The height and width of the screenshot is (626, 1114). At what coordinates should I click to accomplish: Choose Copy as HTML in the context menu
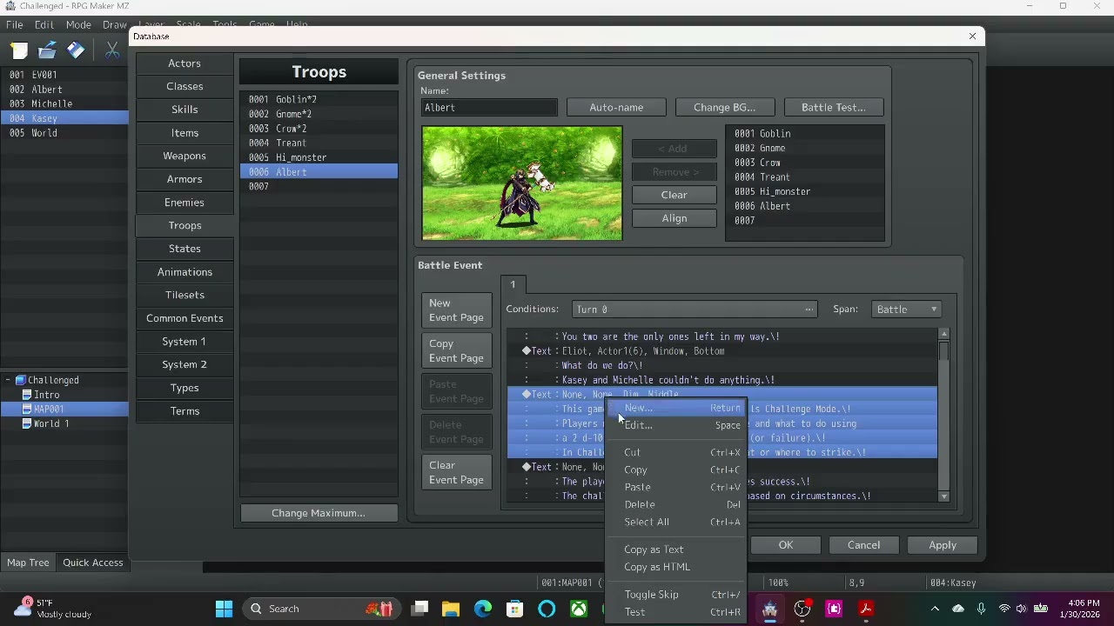pos(676,567)
